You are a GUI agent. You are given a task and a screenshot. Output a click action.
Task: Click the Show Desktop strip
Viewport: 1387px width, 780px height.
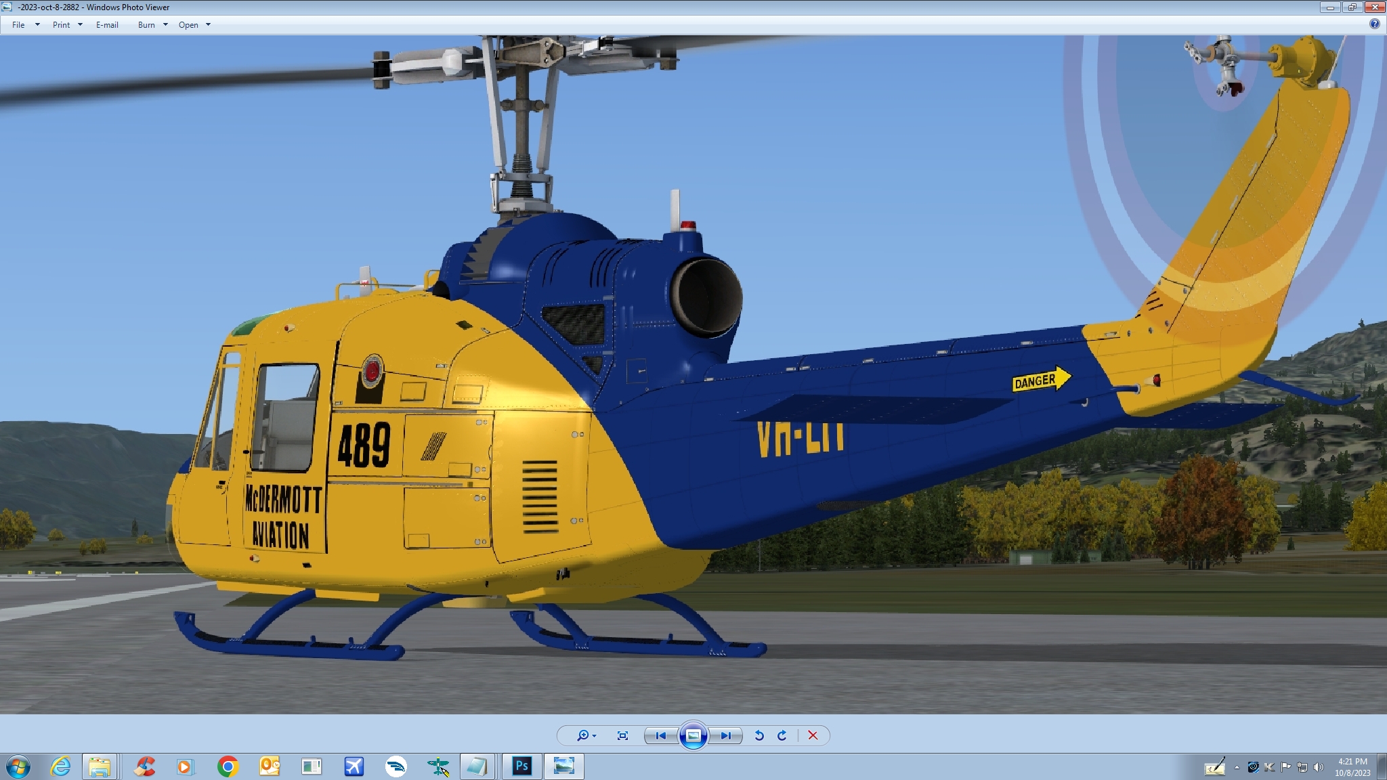(x=1382, y=767)
